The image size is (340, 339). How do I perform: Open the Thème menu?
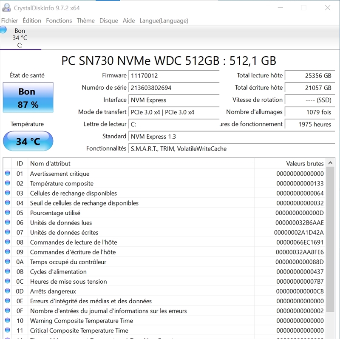click(85, 20)
